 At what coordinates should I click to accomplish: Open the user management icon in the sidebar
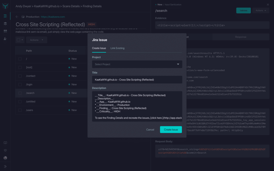[x=5, y=39]
